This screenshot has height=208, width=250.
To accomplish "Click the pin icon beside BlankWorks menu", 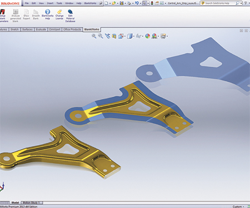I will tap(101, 3).
